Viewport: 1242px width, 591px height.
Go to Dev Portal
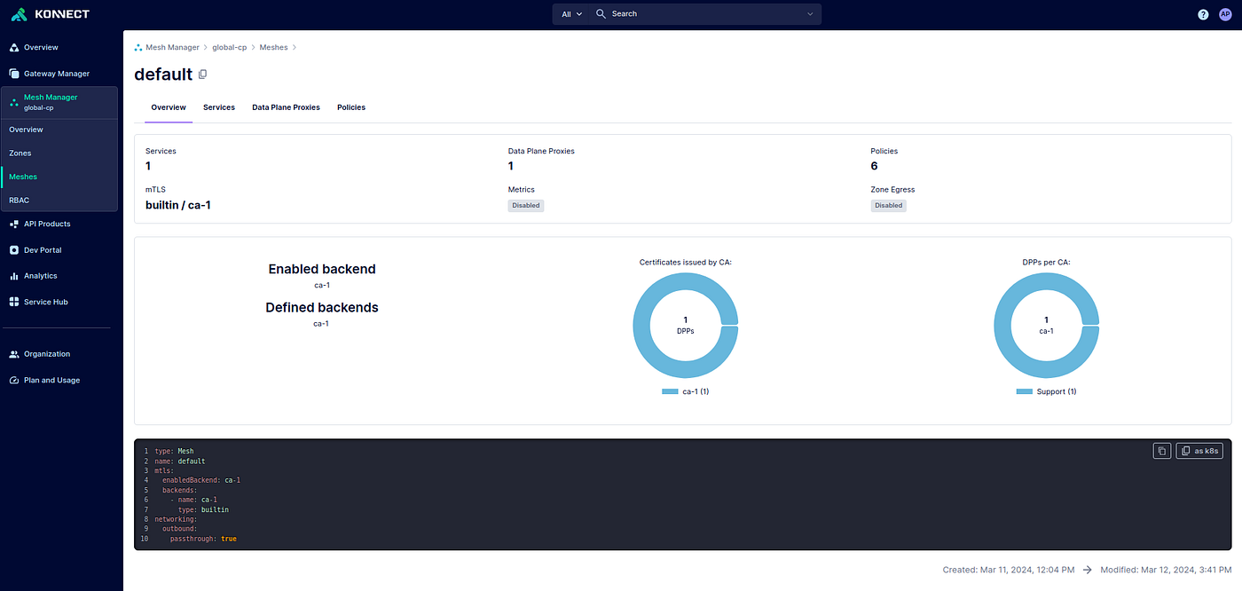point(43,250)
